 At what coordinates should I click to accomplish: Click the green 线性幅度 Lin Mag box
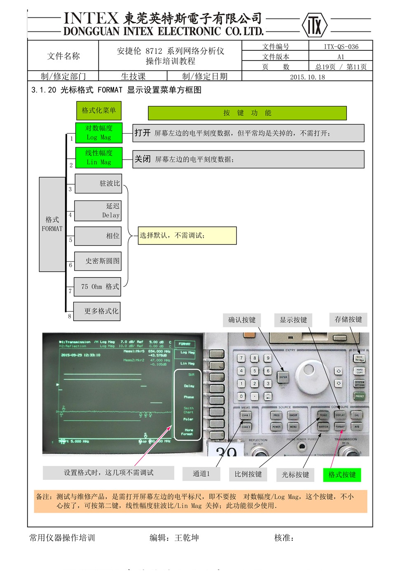click(99, 158)
